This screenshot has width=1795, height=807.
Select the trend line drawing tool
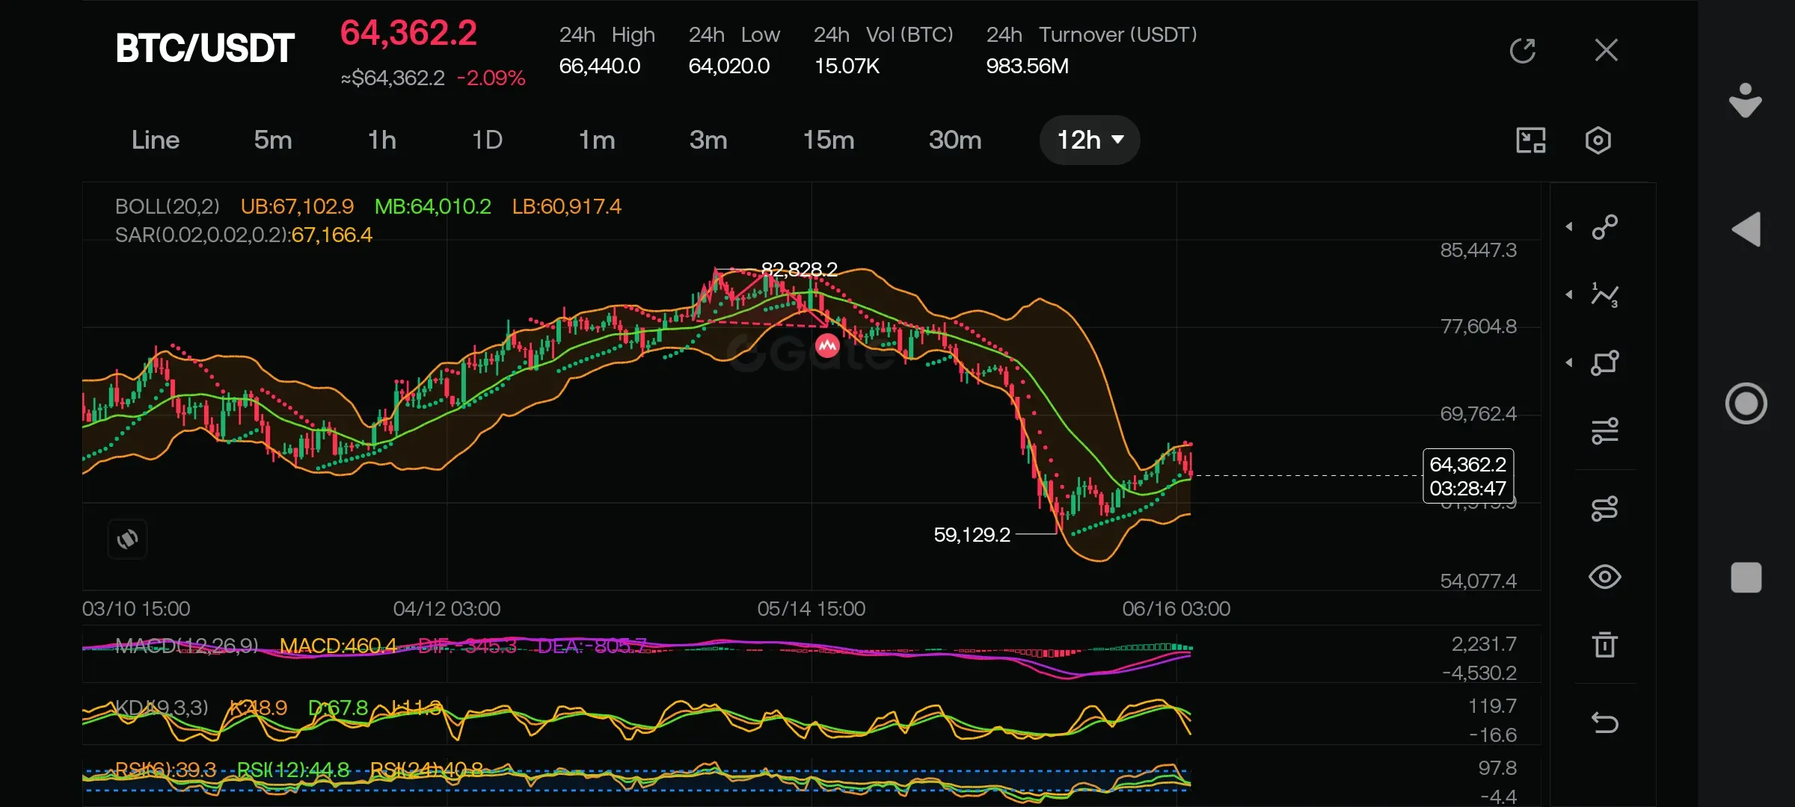coord(1605,226)
